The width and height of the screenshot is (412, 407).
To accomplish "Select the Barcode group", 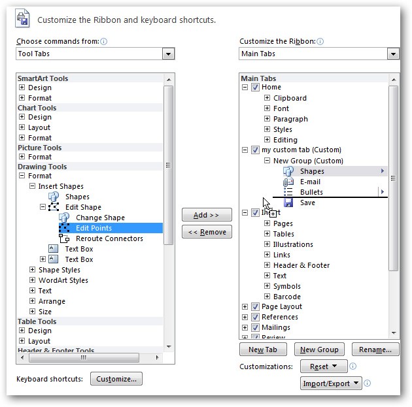I will [287, 297].
